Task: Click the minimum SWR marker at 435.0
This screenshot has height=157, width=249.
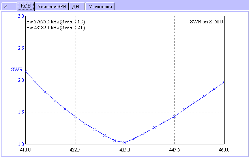Action: click(125, 142)
